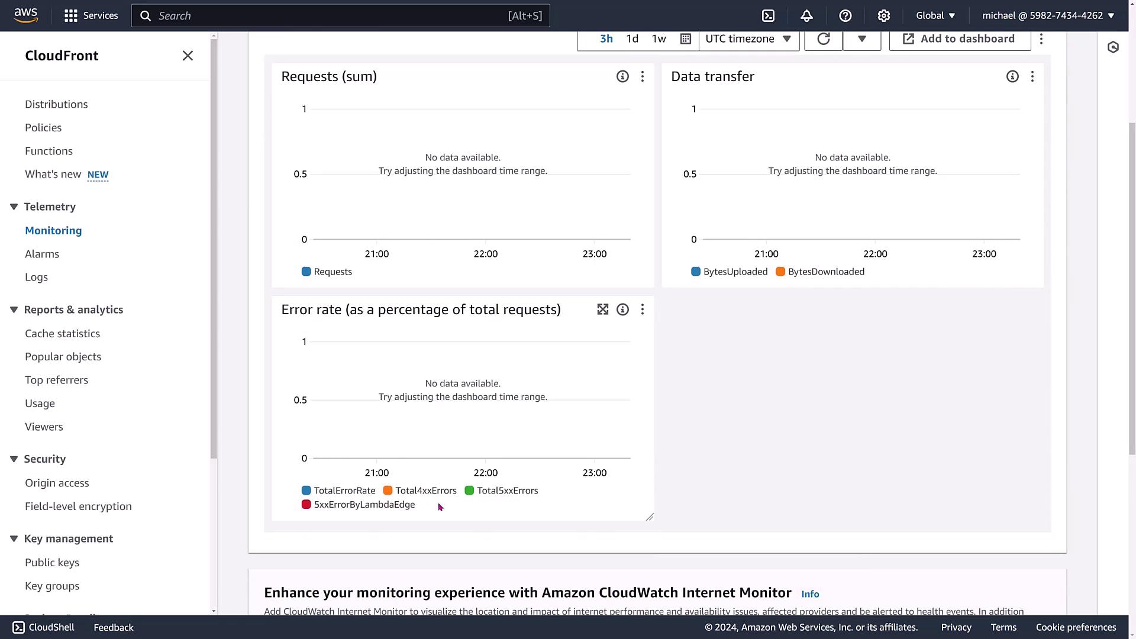Image resolution: width=1136 pixels, height=639 pixels.
Task: Open Public keys under Key management
Action: tap(52, 563)
